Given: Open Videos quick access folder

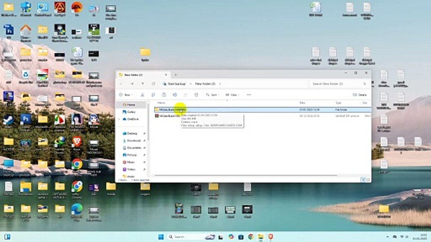Looking at the screenshot, I should pyautogui.click(x=131, y=169).
